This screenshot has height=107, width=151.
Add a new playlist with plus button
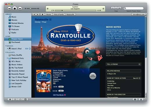click(x=10, y=100)
